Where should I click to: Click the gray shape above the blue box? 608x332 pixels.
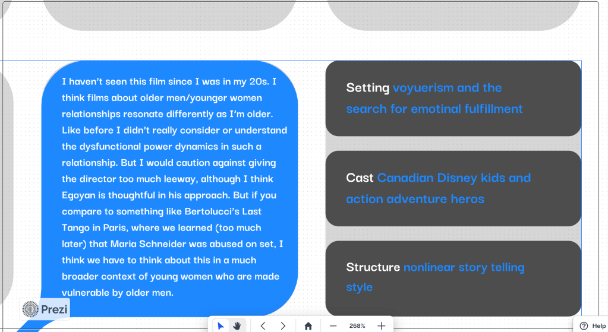[169, 15]
